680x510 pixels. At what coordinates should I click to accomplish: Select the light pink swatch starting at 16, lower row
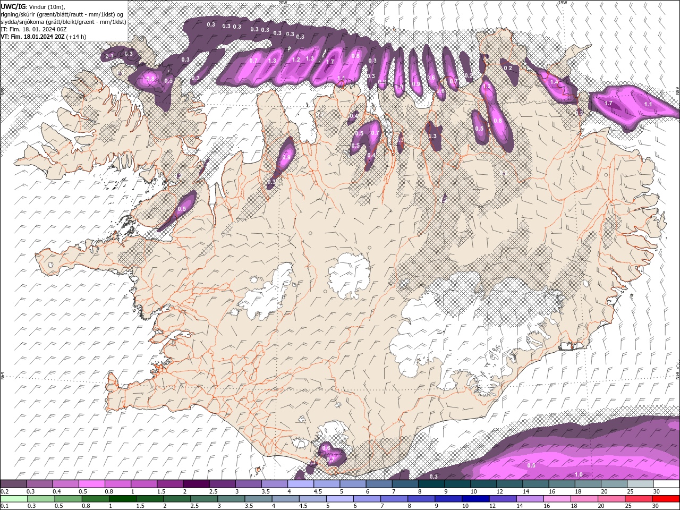pos(557,499)
